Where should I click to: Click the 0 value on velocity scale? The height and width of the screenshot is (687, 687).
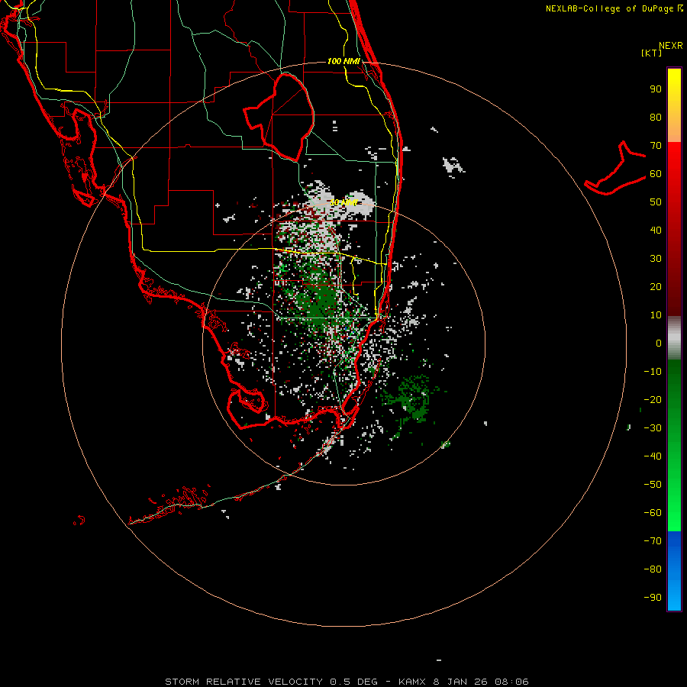pyautogui.click(x=659, y=343)
